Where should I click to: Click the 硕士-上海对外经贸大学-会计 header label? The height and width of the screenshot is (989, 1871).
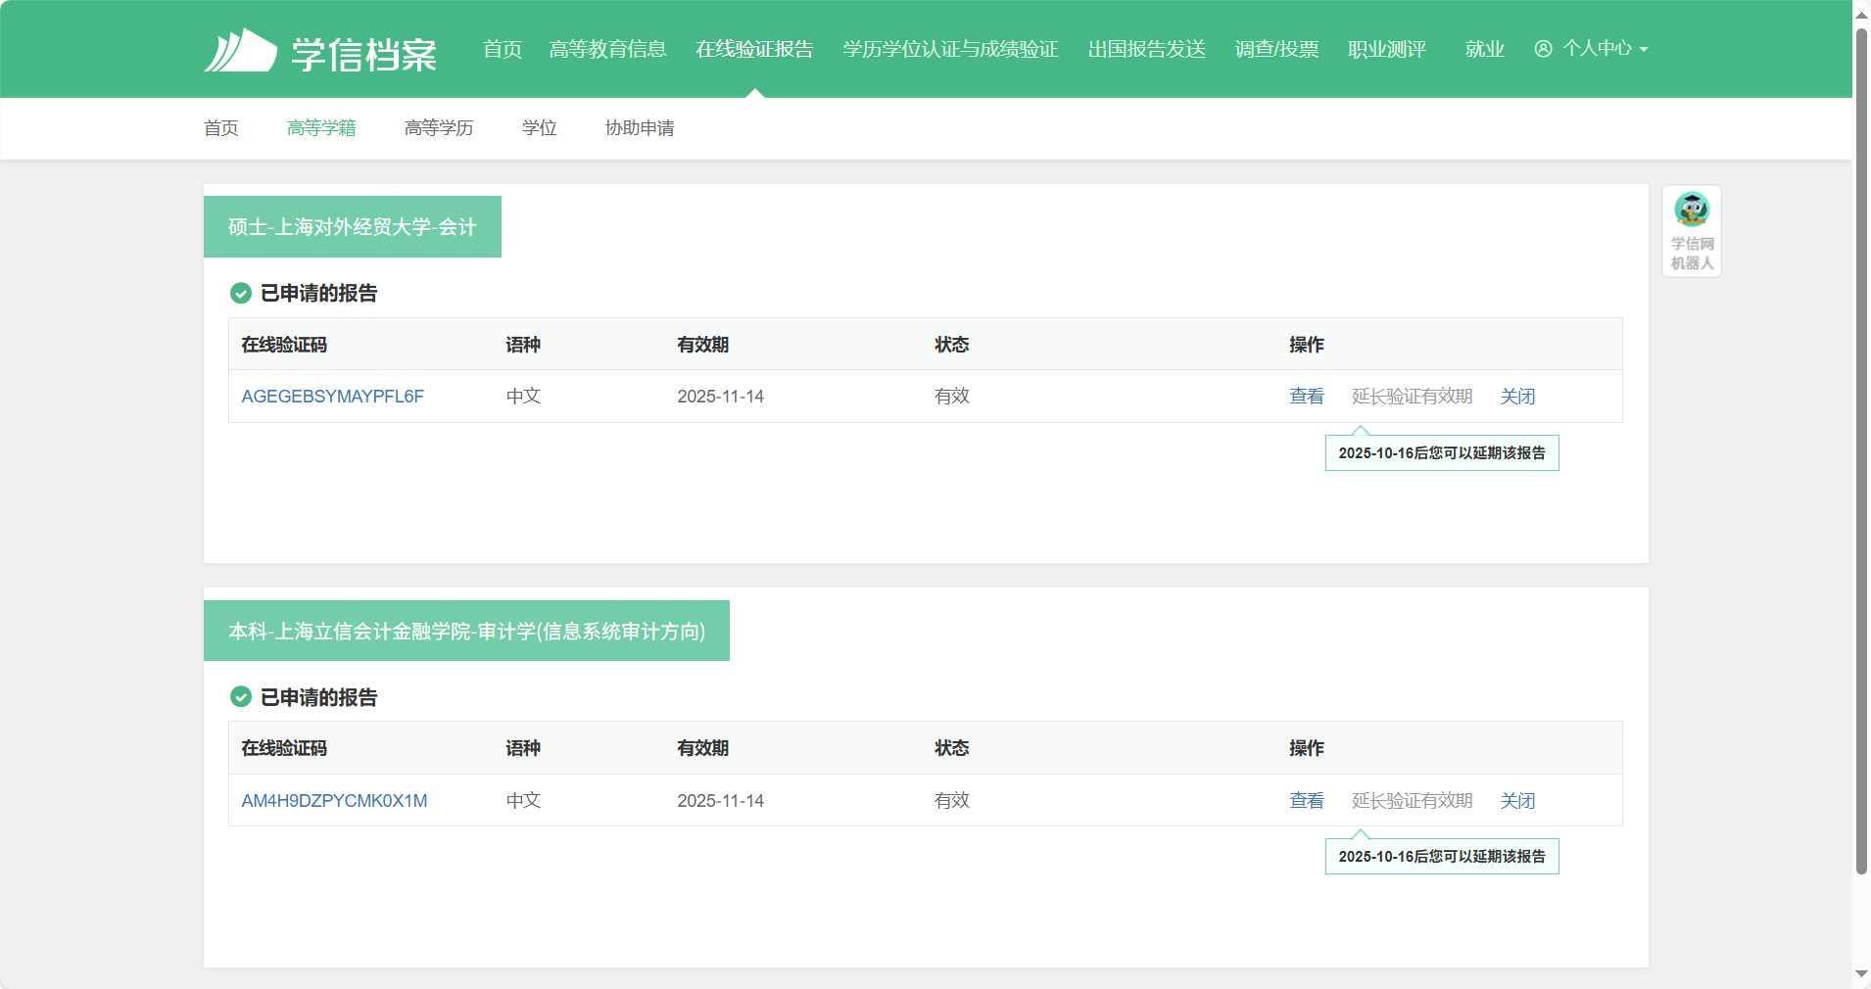tap(352, 227)
